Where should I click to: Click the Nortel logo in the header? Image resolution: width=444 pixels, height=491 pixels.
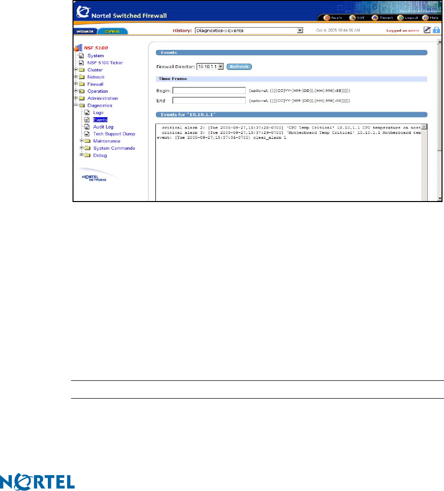coord(83,11)
